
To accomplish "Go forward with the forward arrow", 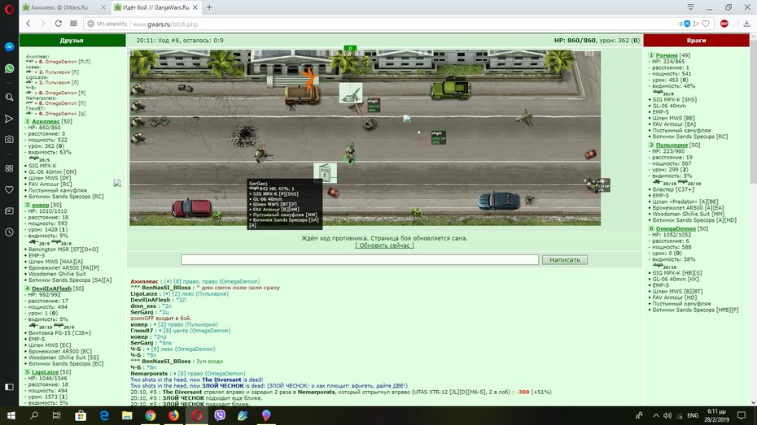I will (x=43, y=23).
